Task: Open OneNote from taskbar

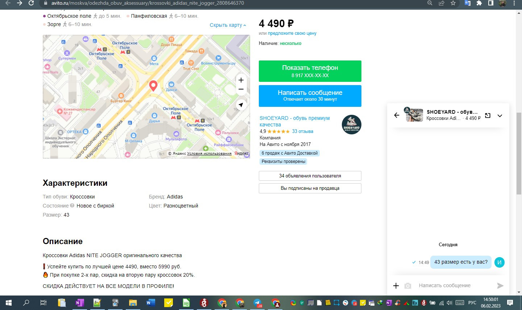Action: [x=79, y=303]
